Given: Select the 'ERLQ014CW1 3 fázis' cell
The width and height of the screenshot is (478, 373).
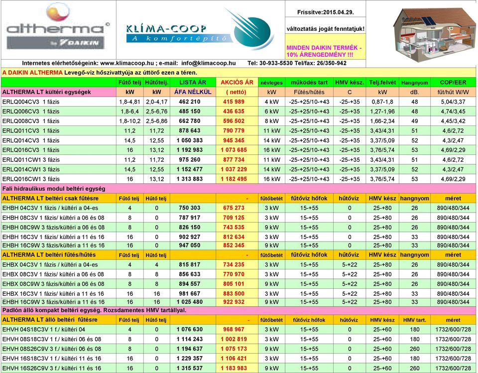Looking at the screenshot, I should pyautogui.click(x=59, y=170).
